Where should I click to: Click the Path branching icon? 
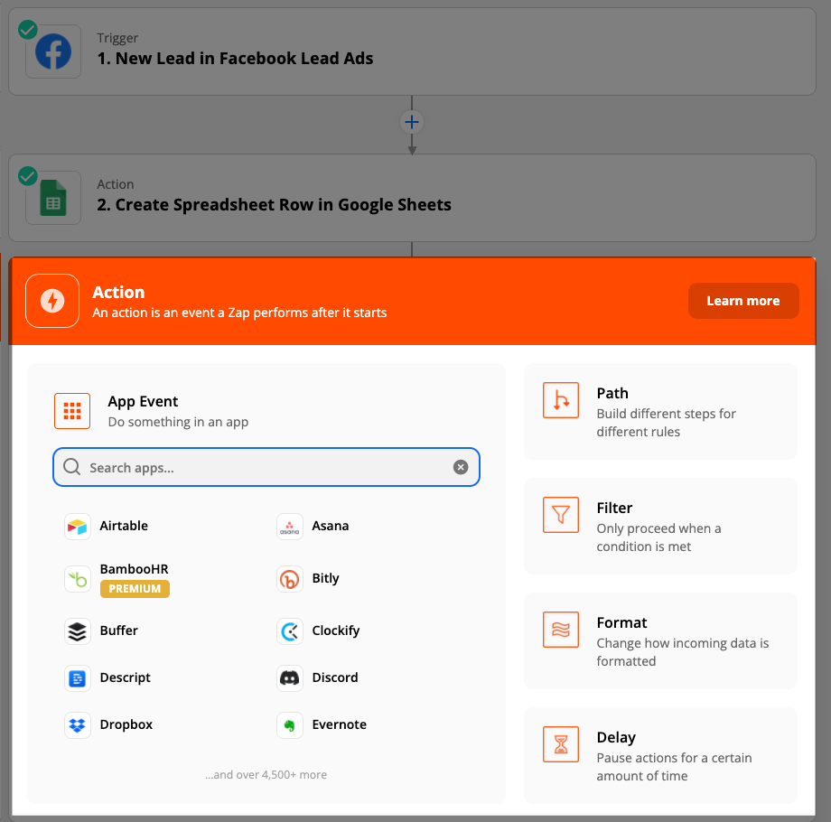click(561, 400)
